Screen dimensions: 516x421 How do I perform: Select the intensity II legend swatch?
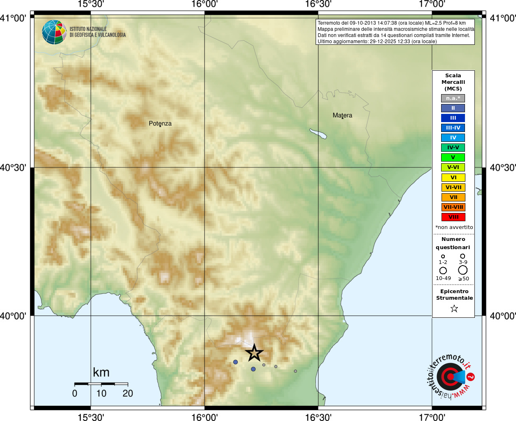pos(453,108)
